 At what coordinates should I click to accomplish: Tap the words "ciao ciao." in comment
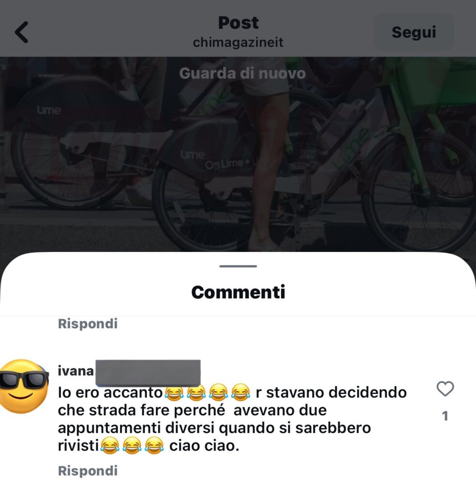[x=204, y=446]
